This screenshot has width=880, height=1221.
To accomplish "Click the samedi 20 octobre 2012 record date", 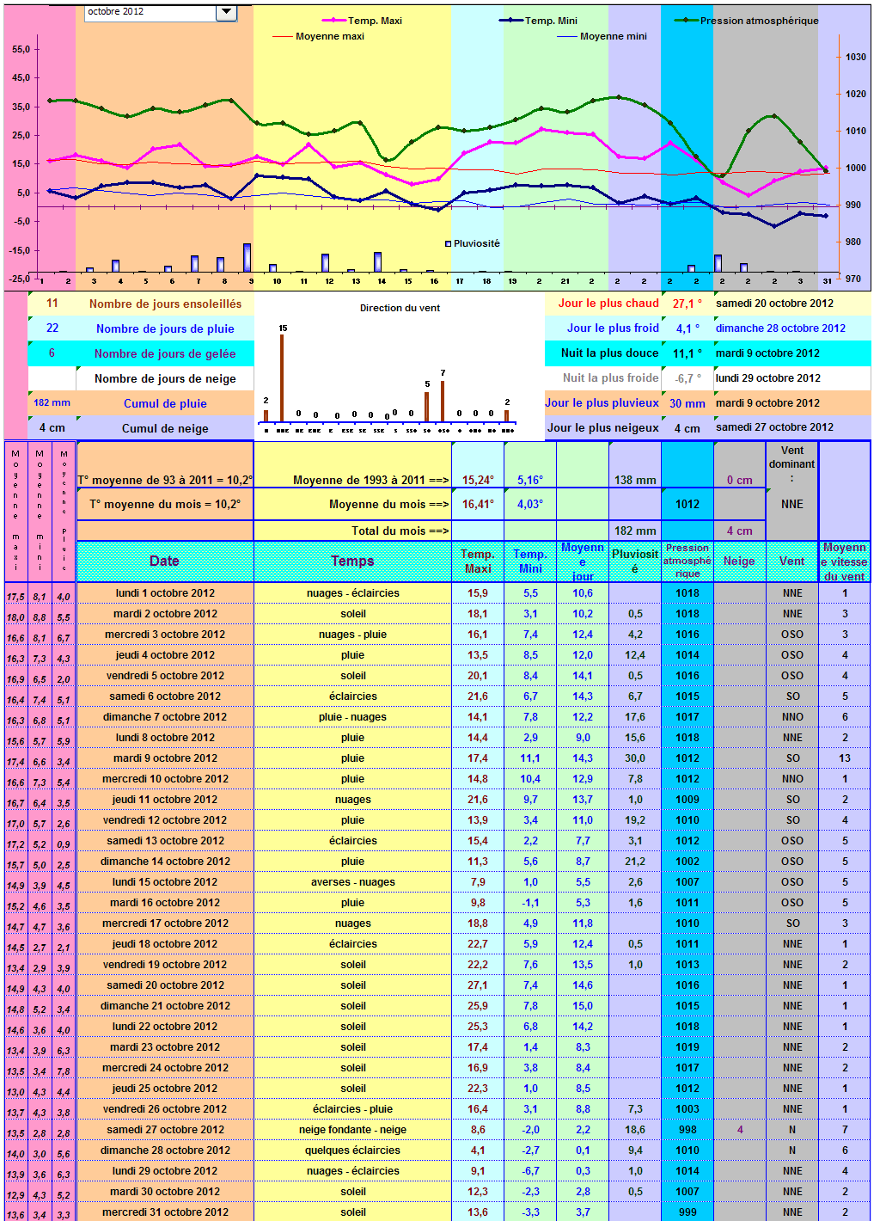I will tap(774, 304).
